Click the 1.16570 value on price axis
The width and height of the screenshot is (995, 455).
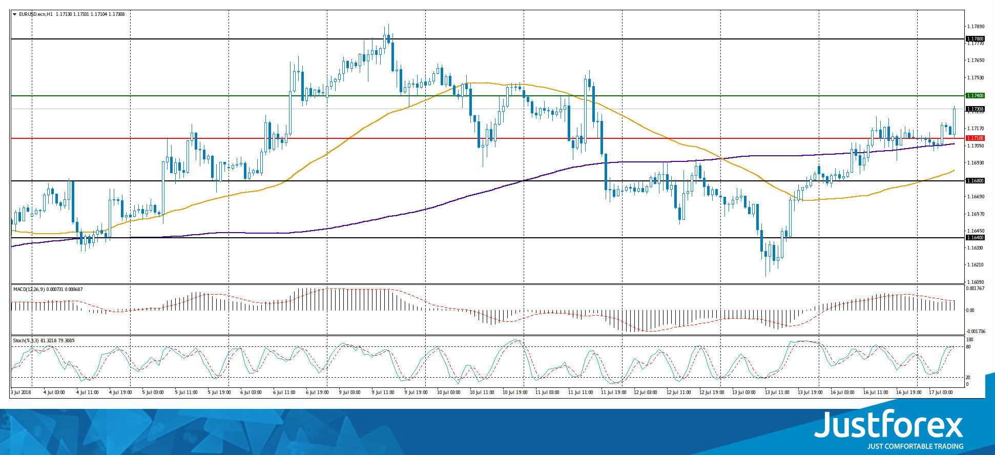click(x=975, y=214)
